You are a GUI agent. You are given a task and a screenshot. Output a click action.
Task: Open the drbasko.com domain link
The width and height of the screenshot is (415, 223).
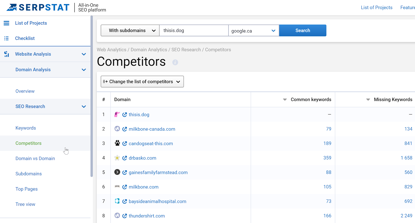pyautogui.click(x=142, y=158)
